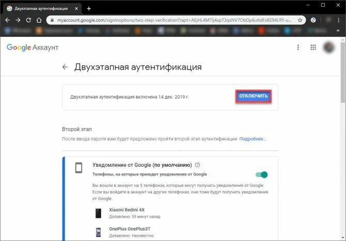Bookmark this page with the star icon
Image resolution: width=346 pixels, height=241 pixels.
300,20
